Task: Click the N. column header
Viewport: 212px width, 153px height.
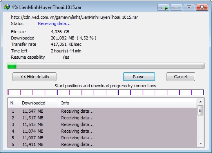Action: coord(14,103)
